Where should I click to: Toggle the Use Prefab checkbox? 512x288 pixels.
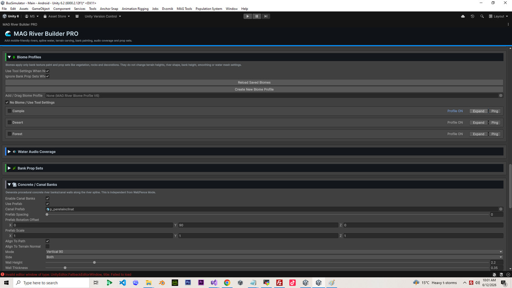(47, 204)
